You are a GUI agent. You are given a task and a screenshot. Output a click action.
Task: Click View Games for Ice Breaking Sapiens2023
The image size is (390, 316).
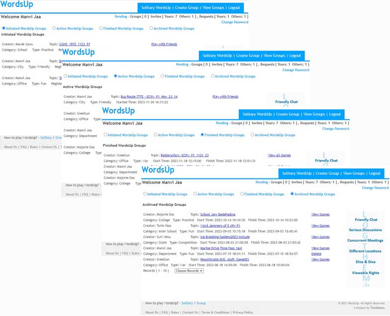click(x=320, y=237)
